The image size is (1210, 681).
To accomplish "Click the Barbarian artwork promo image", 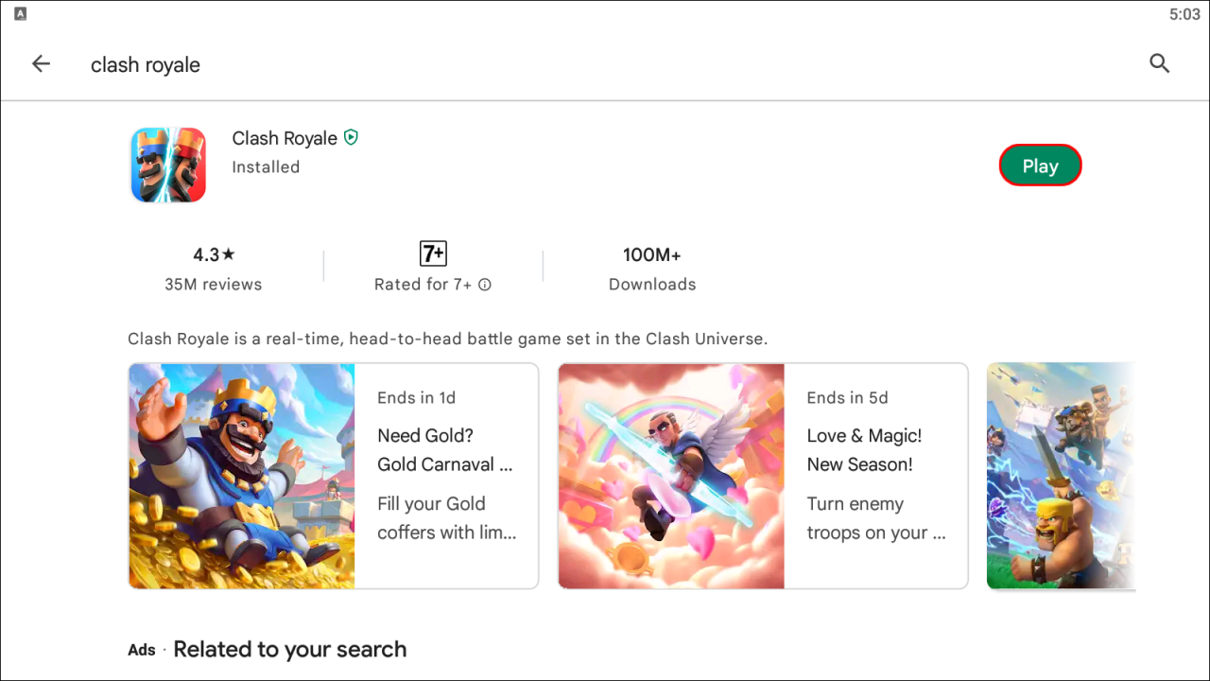I will pos(1059,476).
